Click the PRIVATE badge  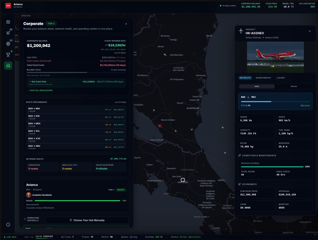click(121, 190)
